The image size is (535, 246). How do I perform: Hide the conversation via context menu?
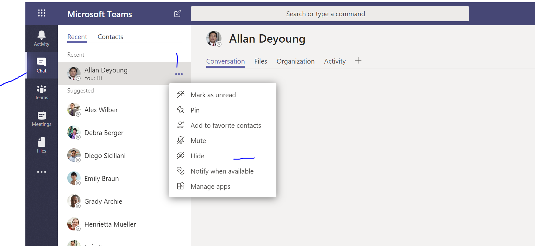(x=197, y=156)
